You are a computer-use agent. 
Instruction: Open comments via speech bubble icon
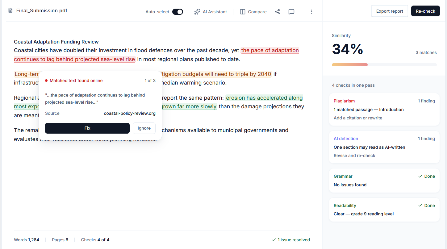click(291, 12)
